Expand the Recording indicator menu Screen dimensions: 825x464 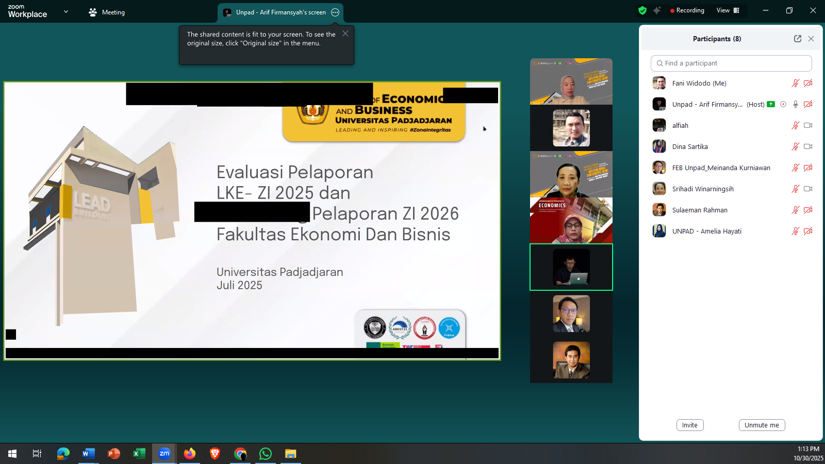(687, 10)
